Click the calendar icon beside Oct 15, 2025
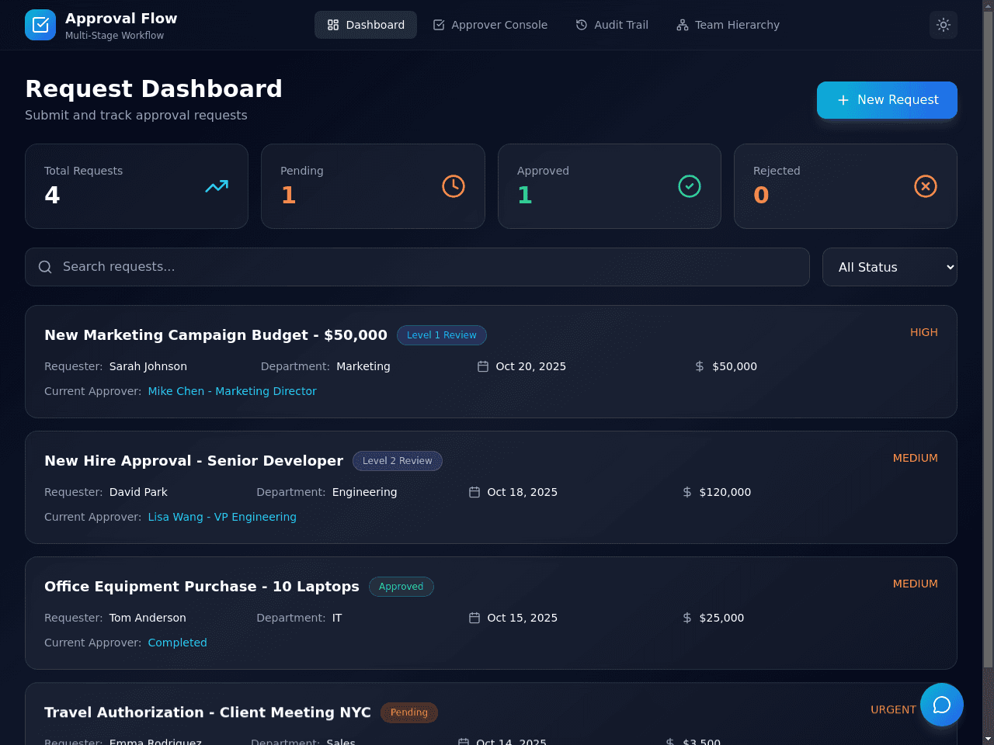994x745 pixels. [474, 618]
